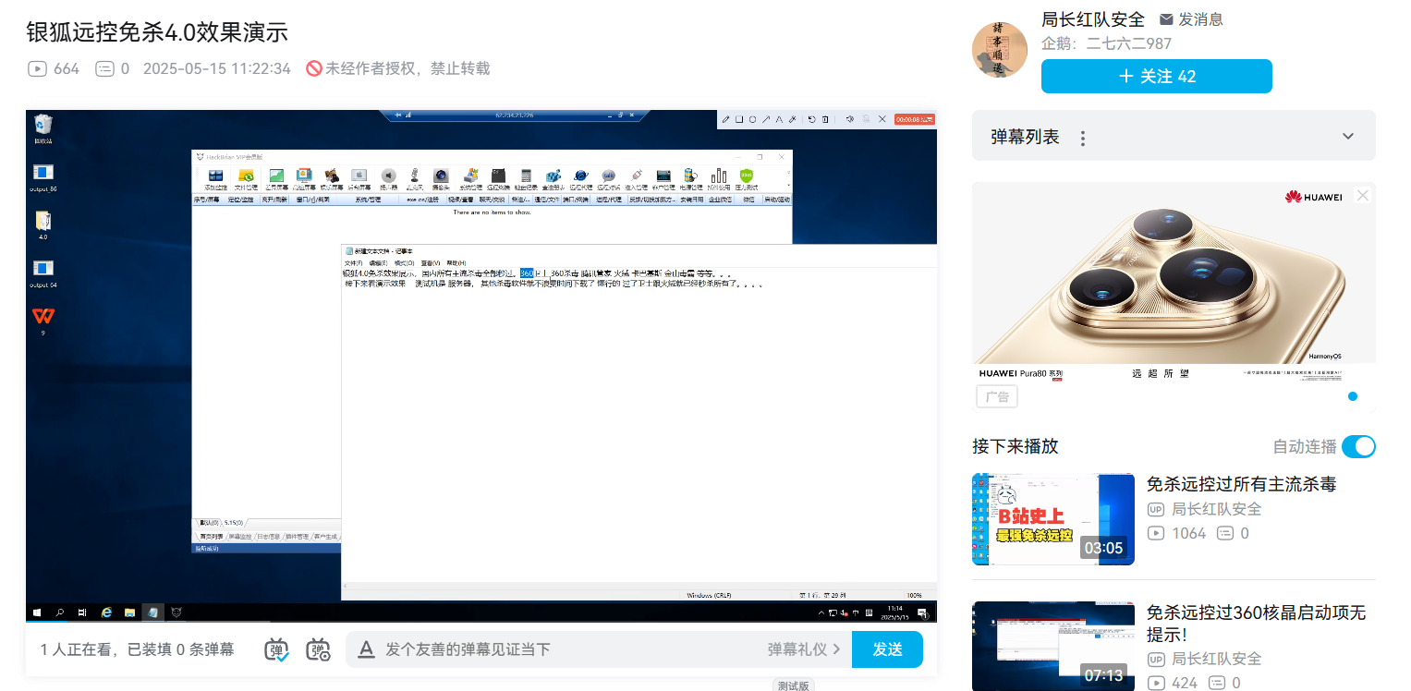
Task: Click the danmaku count icon under title
Action: (x=104, y=68)
